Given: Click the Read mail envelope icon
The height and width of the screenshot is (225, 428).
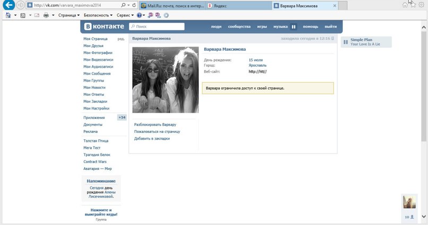Looking at the screenshot, I should [37, 15].
